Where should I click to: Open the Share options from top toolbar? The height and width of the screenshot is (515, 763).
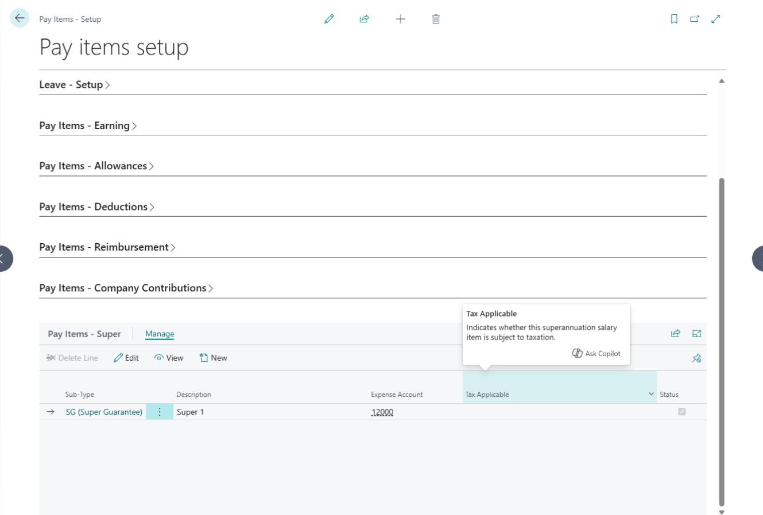point(365,19)
